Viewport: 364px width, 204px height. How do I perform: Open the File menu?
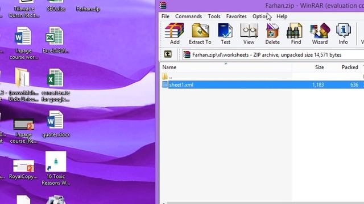[x=166, y=16]
